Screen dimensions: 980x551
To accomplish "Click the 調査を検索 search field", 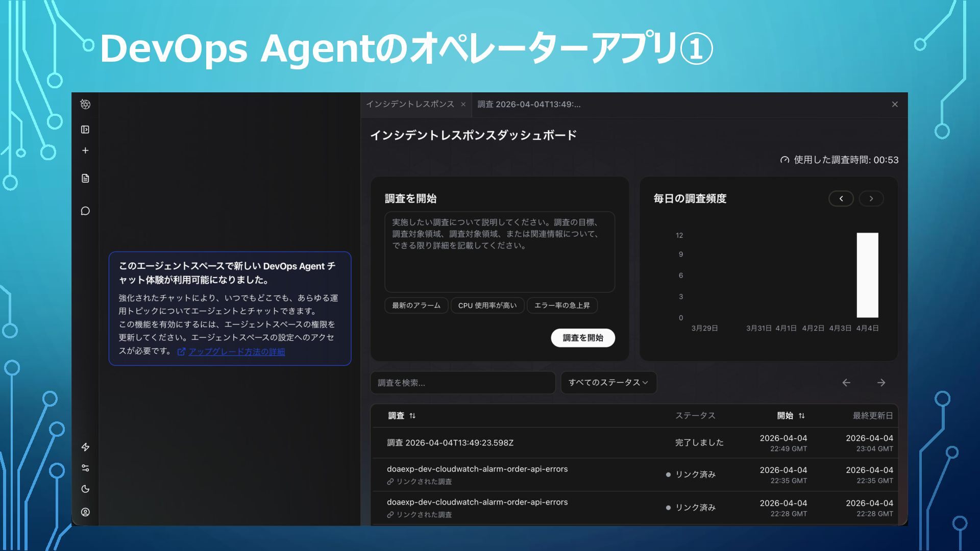I will pyautogui.click(x=462, y=383).
